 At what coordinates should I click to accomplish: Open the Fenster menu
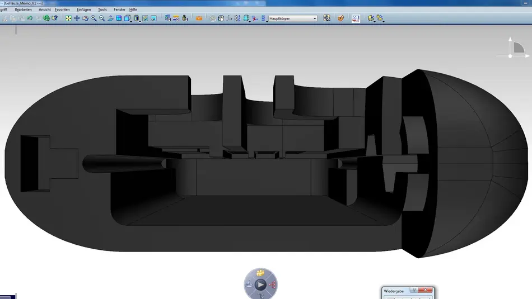pyautogui.click(x=119, y=10)
